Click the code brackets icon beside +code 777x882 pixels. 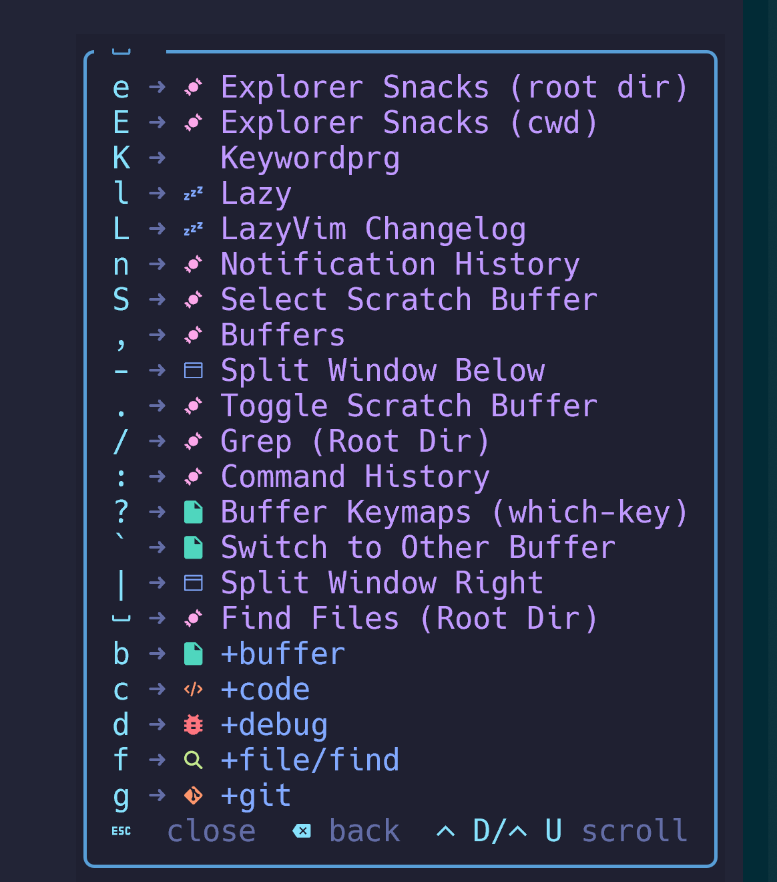point(194,689)
